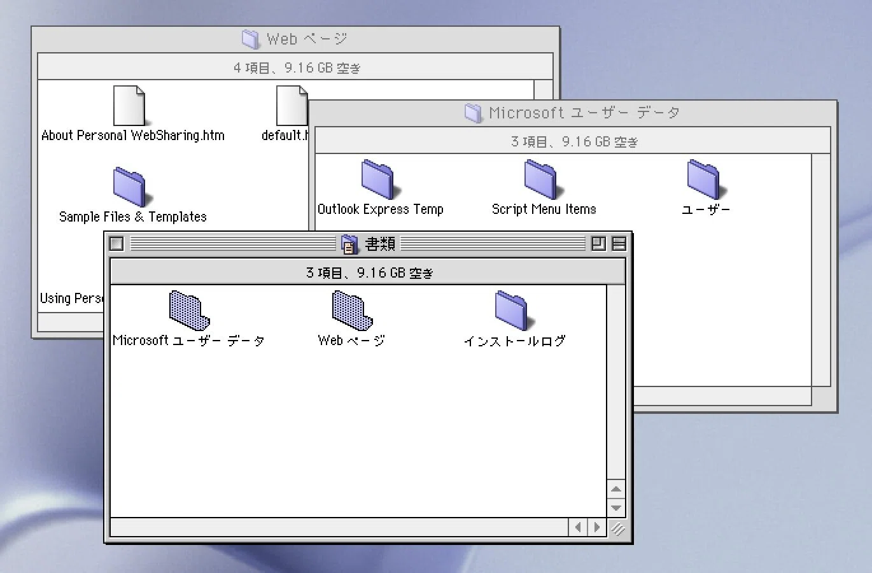Click the partially hidden Using Pers… label
872x573 pixels.
click(71, 299)
